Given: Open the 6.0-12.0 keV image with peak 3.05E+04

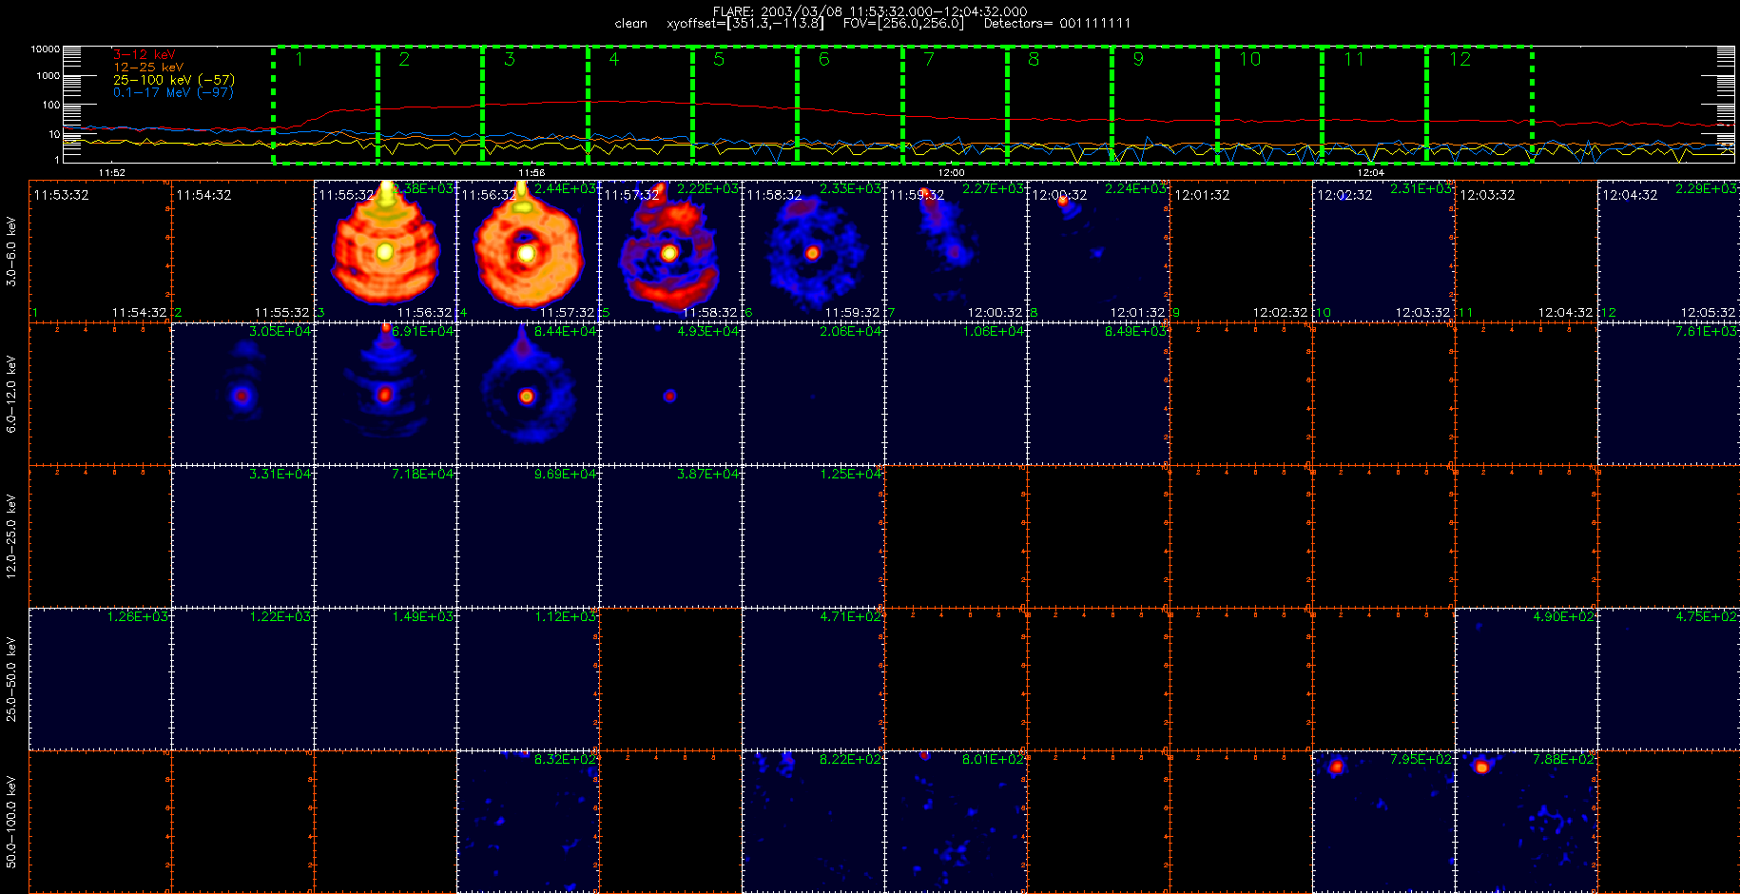Looking at the screenshot, I should click(x=242, y=394).
